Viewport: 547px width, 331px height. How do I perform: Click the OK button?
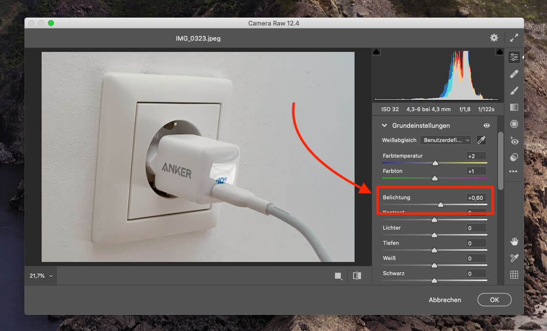pyautogui.click(x=494, y=300)
